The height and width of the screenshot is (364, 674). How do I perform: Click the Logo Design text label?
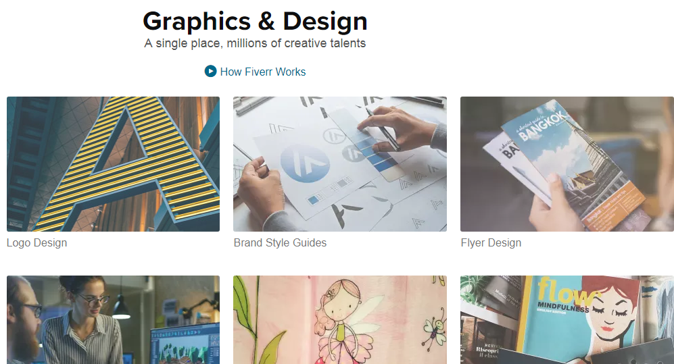[37, 242]
